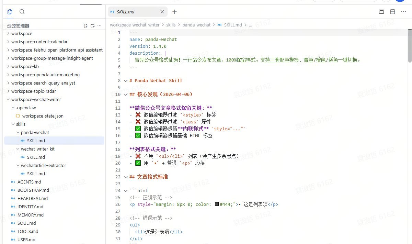Click the new folder icon in 资源管理器
Screen dimensions: 412x244
pos(92,26)
